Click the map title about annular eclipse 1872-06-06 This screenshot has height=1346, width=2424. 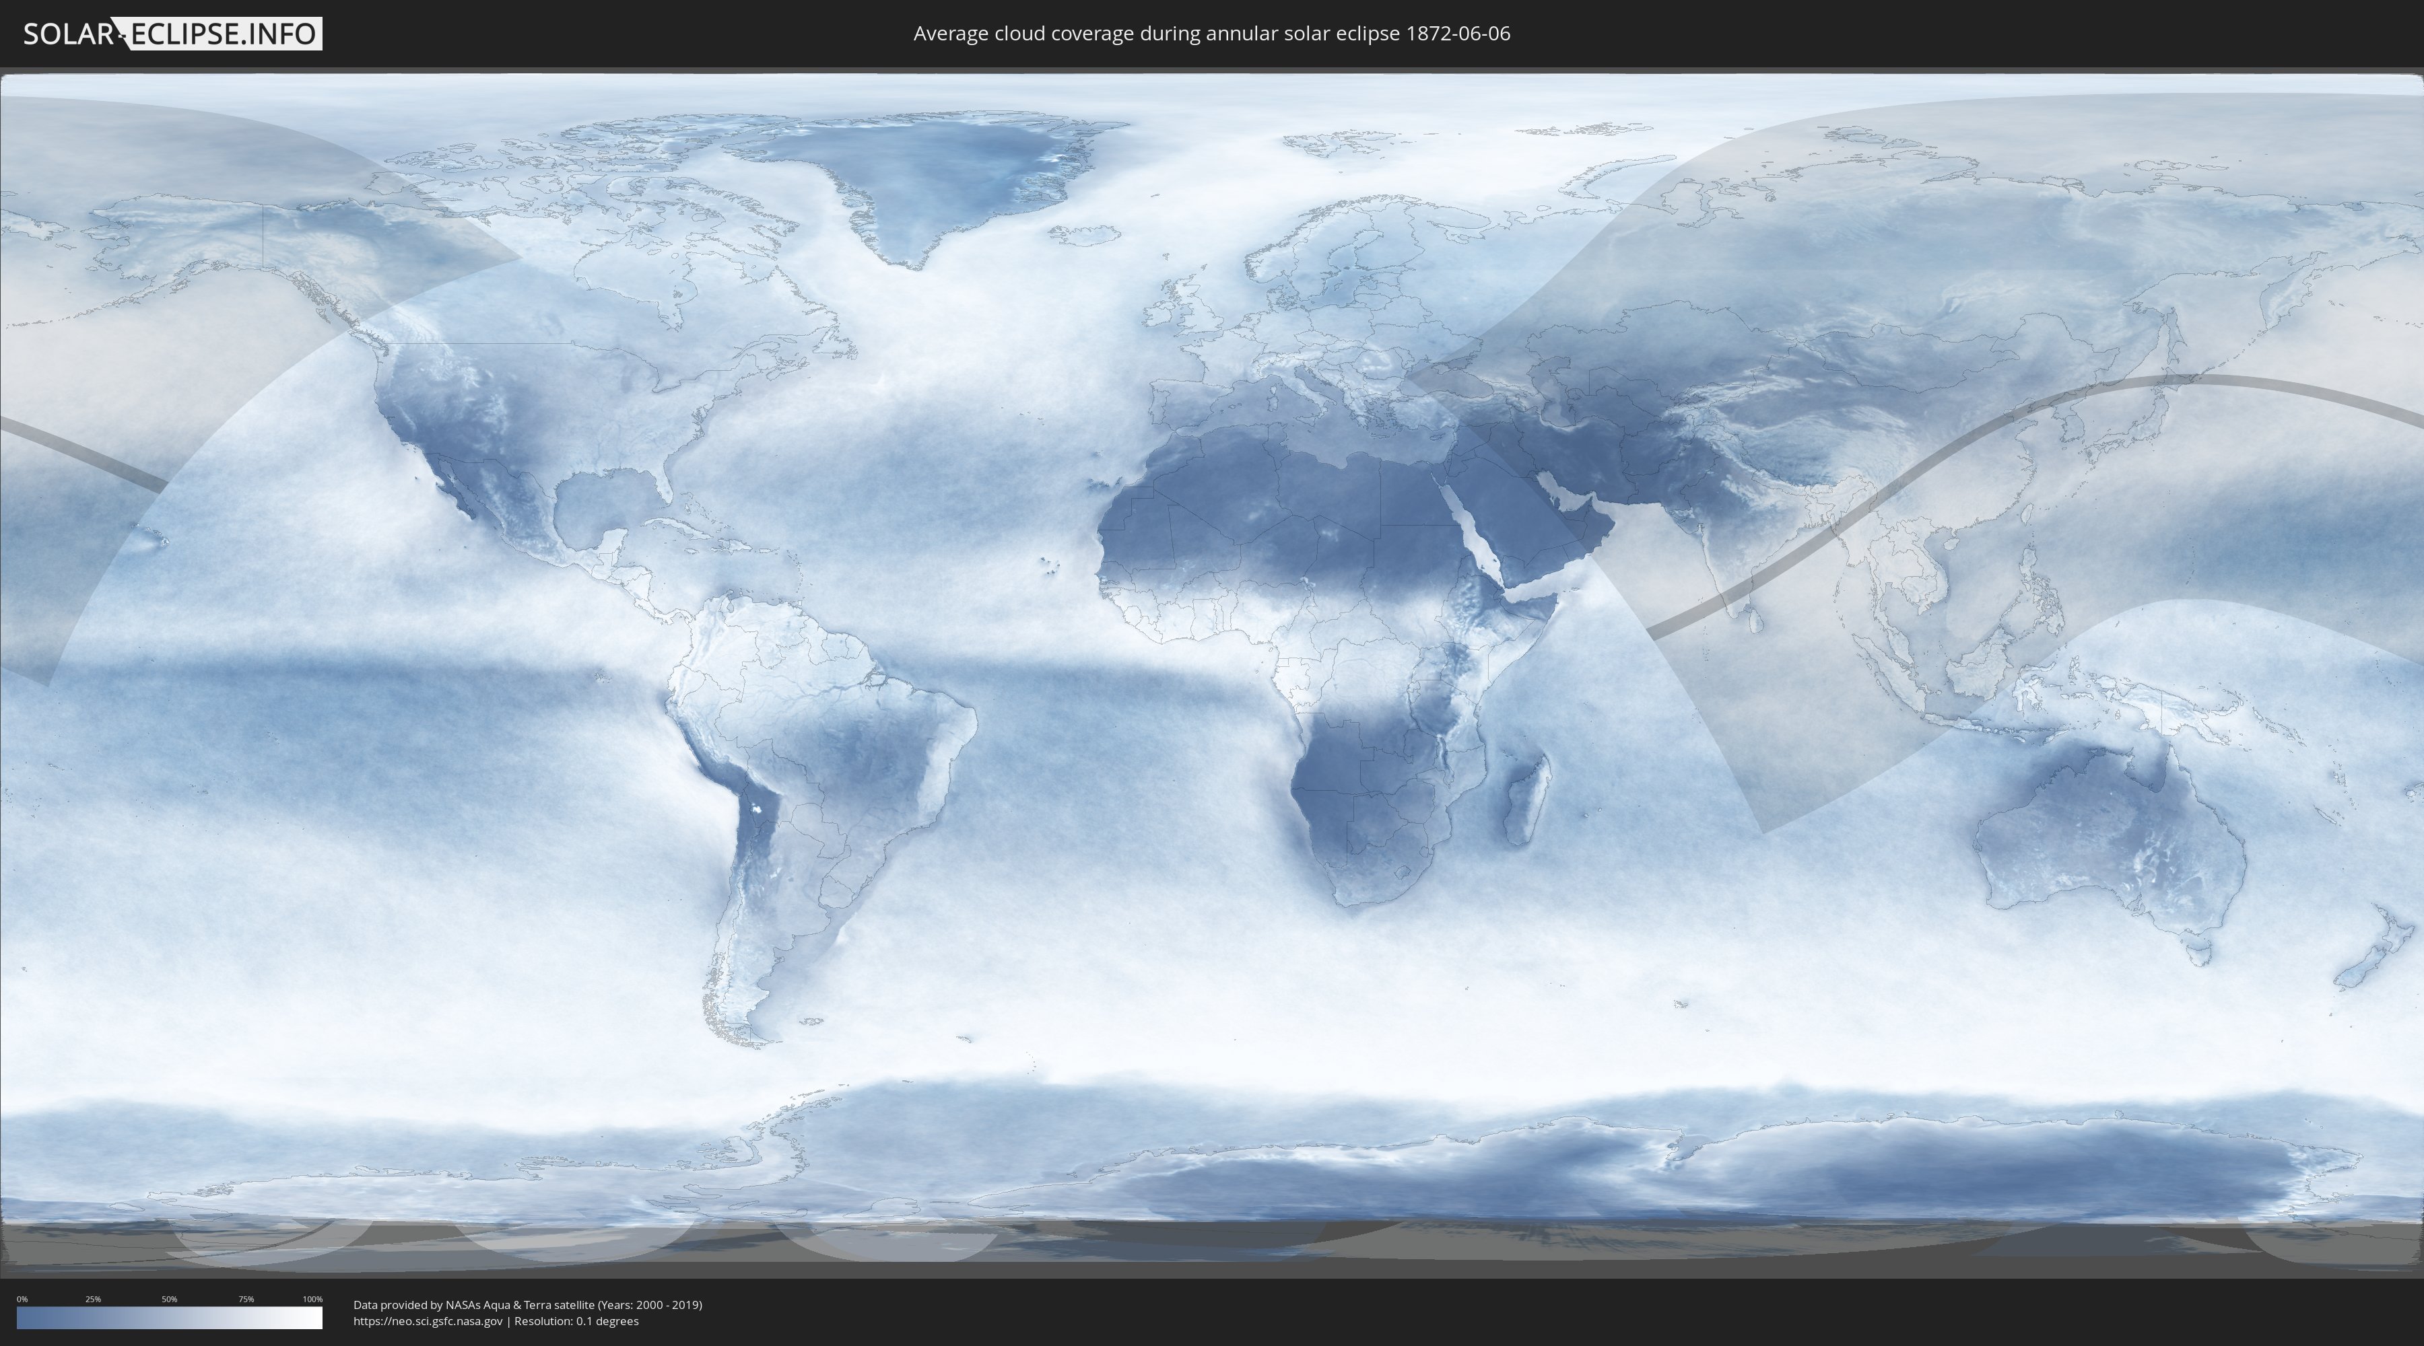click(1211, 34)
